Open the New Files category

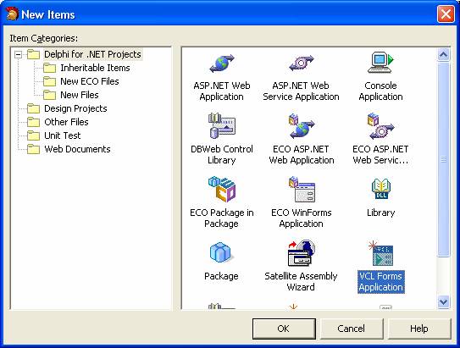click(80, 95)
